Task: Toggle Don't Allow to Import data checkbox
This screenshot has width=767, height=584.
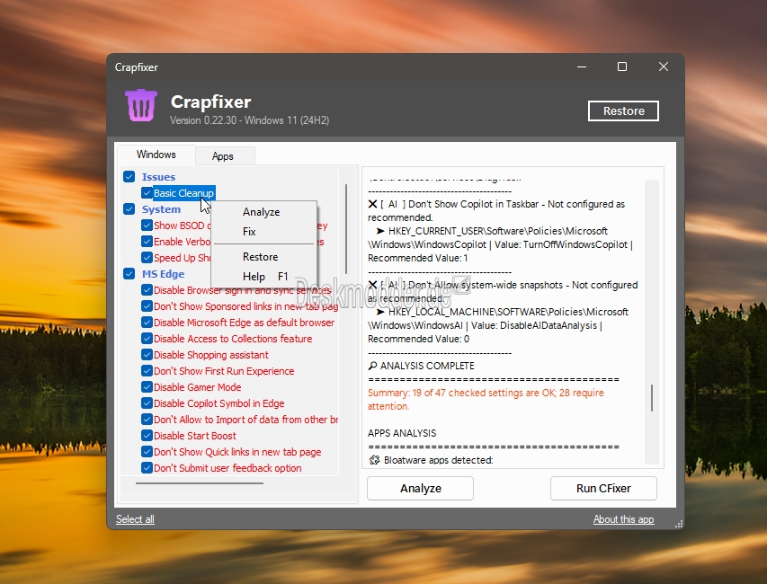Action: pyautogui.click(x=147, y=420)
